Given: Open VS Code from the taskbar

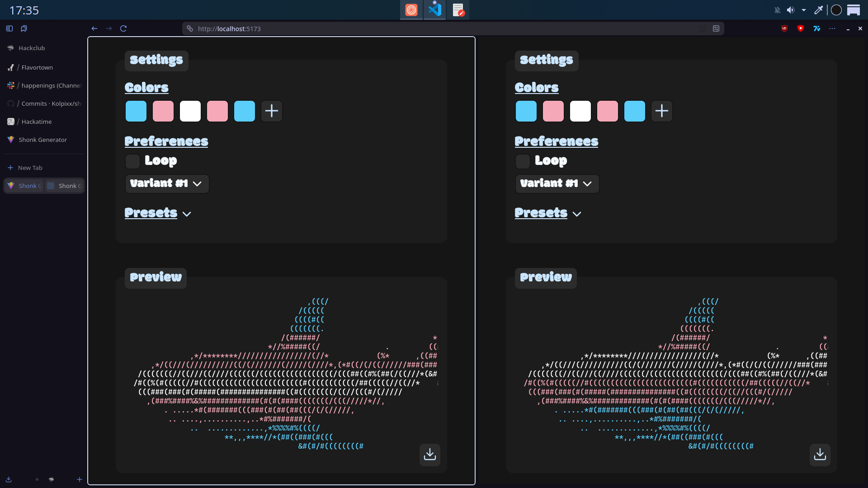Looking at the screenshot, I should (434, 10).
